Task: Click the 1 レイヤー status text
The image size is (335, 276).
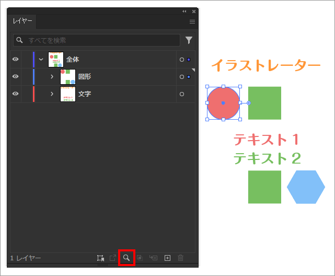Action: 26,258
